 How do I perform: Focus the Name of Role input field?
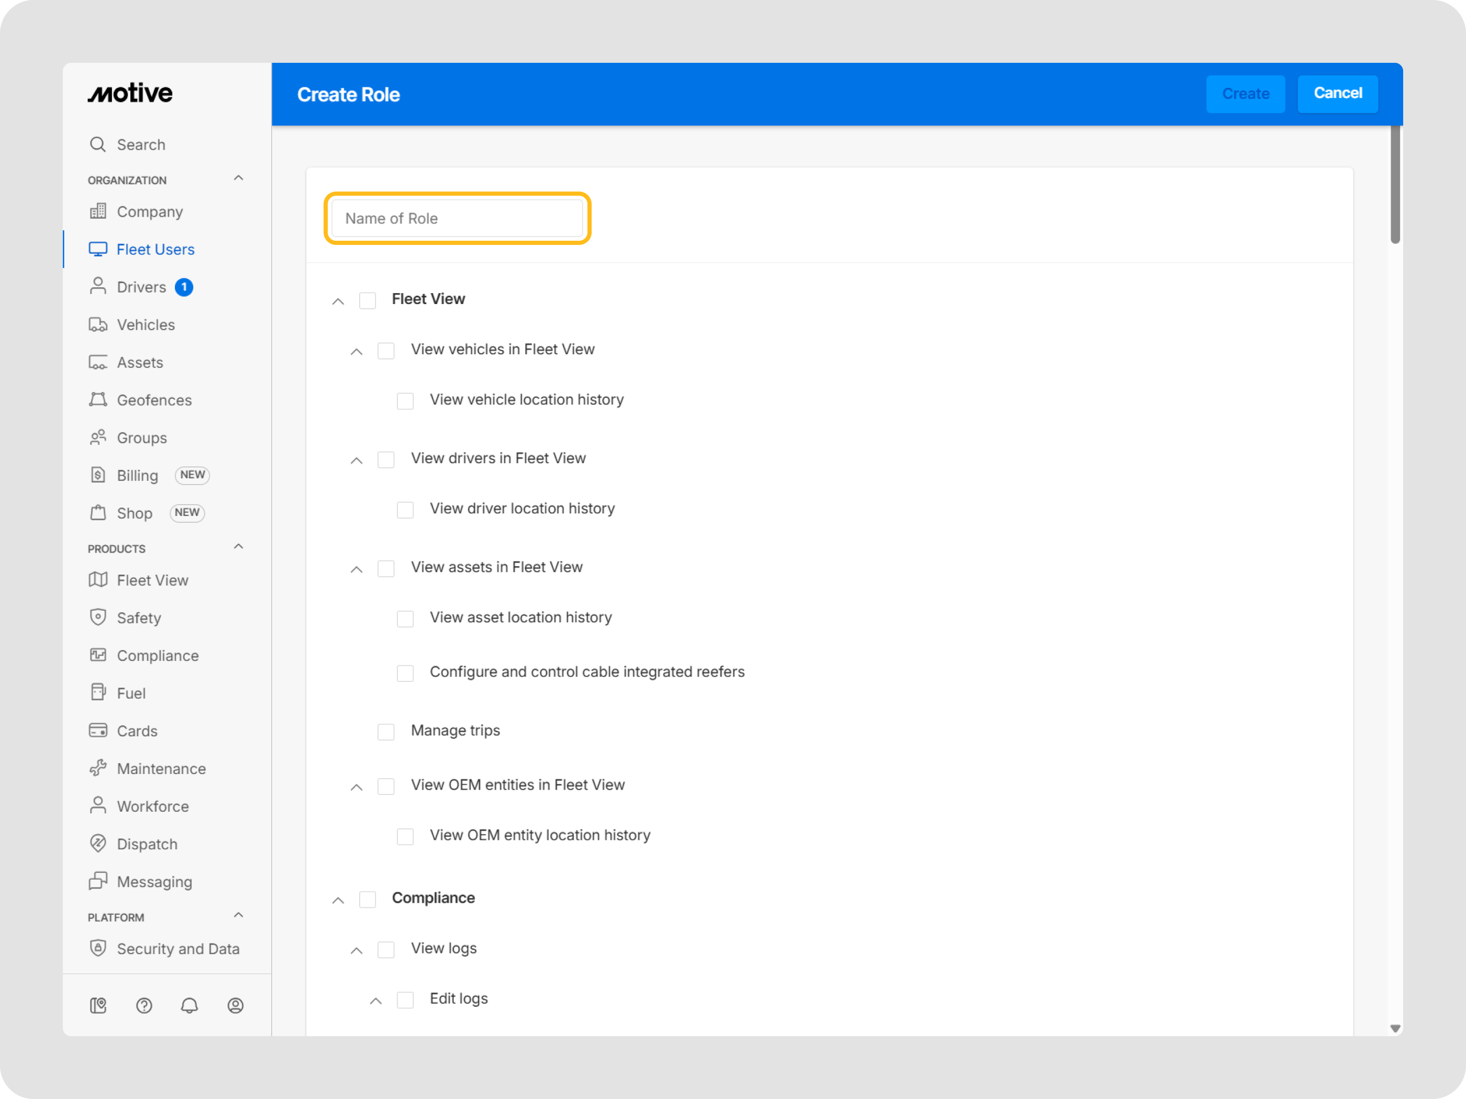click(457, 218)
